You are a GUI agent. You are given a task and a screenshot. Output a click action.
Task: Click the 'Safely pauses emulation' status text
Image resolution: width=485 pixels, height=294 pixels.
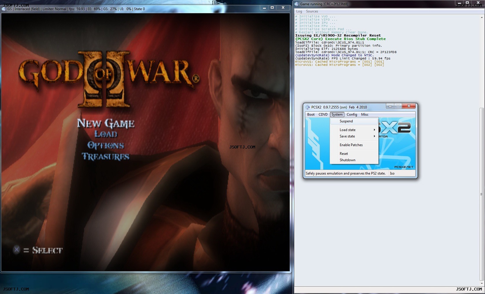click(346, 173)
